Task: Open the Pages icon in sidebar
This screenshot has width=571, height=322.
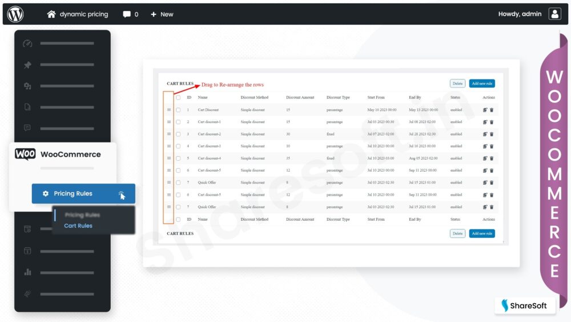Action: click(27, 107)
